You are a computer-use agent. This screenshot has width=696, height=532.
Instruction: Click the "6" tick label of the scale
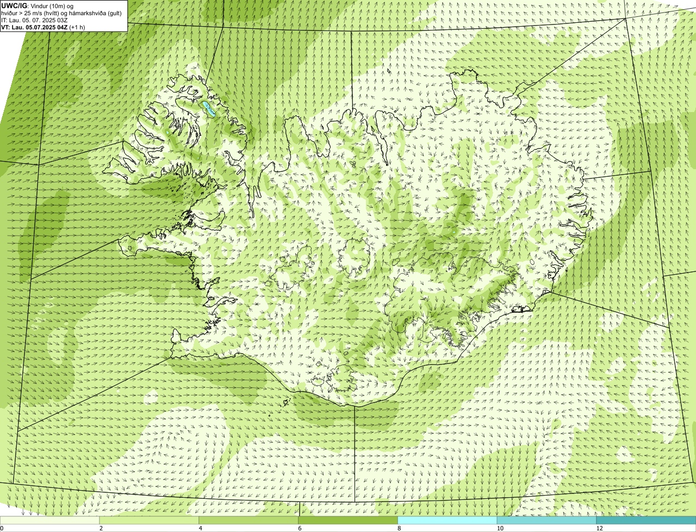(x=300, y=528)
